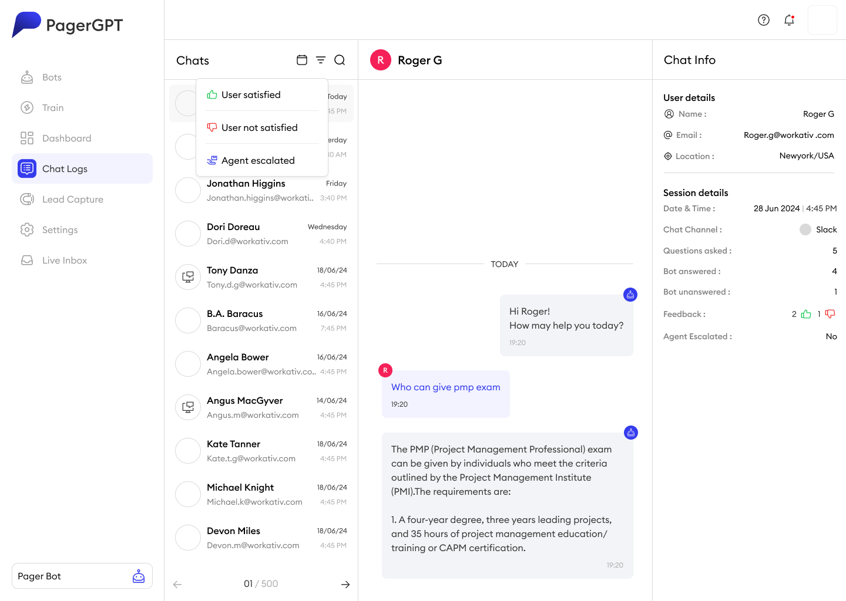
Task: Open Tony Danza's chat log
Action: click(x=261, y=277)
